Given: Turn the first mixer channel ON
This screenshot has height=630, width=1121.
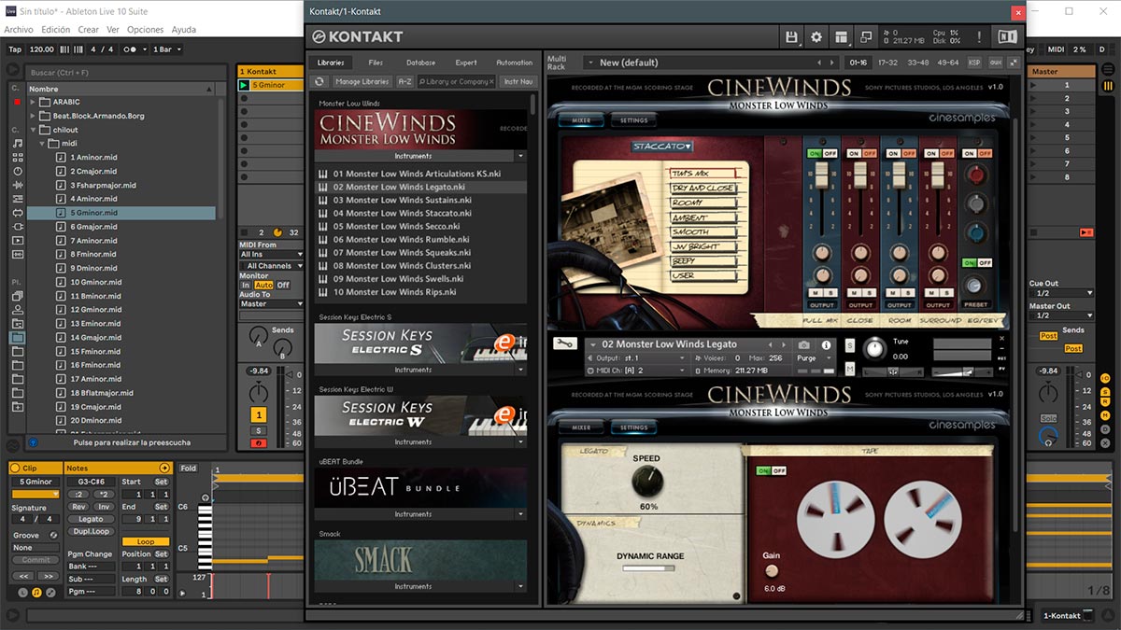Looking at the screenshot, I should point(815,153).
